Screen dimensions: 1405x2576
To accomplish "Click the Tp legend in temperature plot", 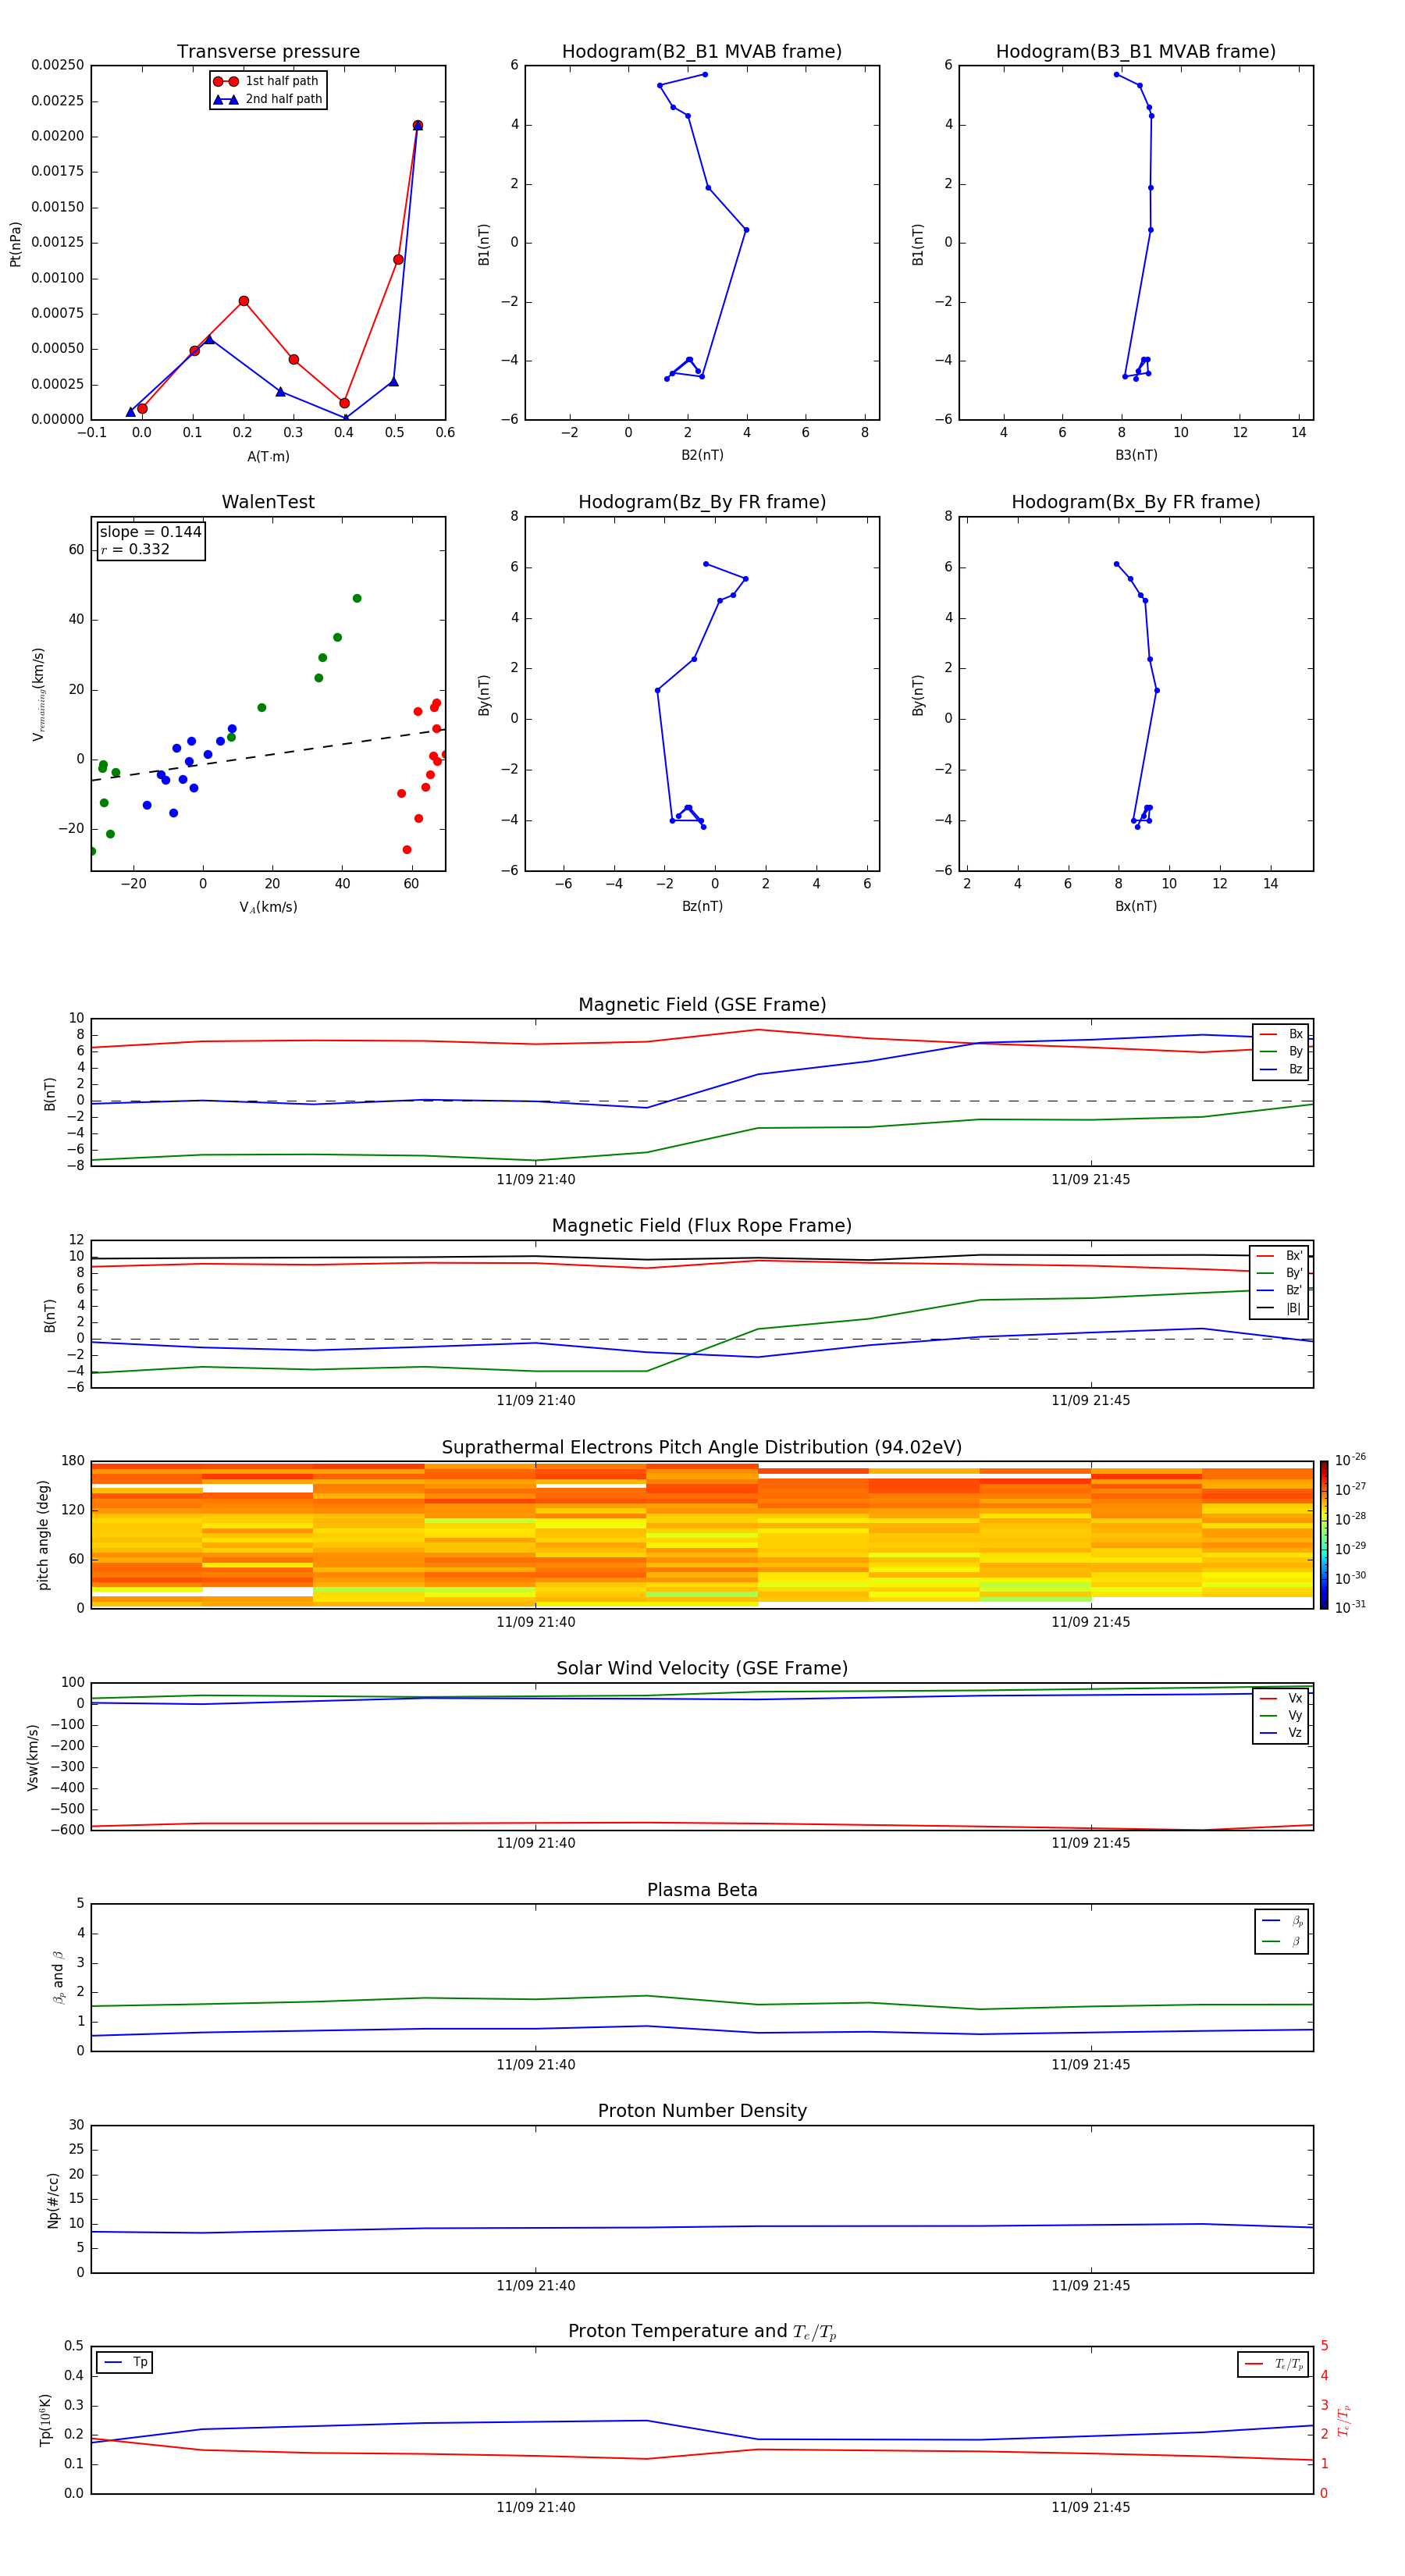I will (125, 2362).
